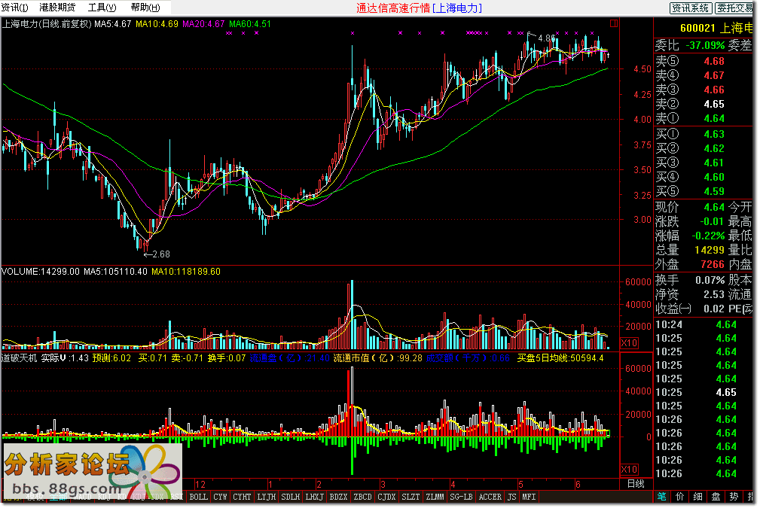The image size is (760, 508).
Task: Click the 流通市值(亿):99.28 label
Action: click(x=378, y=358)
